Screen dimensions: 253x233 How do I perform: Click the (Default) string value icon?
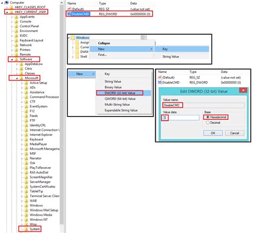click(69, 9)
